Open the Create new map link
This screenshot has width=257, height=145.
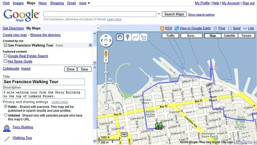[x=15, y=35]
